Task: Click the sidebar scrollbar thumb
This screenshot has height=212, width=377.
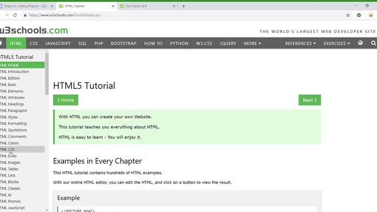Action: [x=47, y=74]
